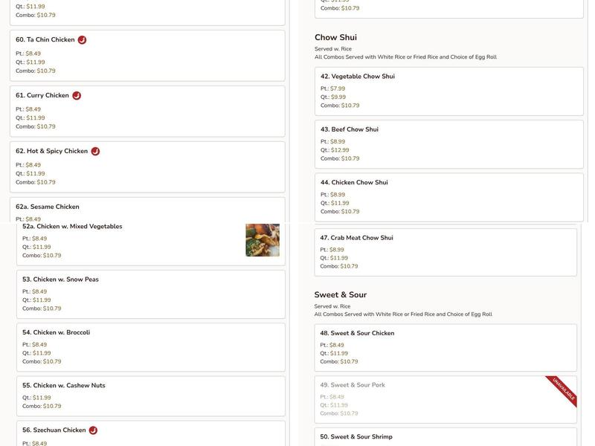The width and height of the screenshot is (595, 446).
Task: Click the Sweet & Sour section heading
Action: point(341,294)
